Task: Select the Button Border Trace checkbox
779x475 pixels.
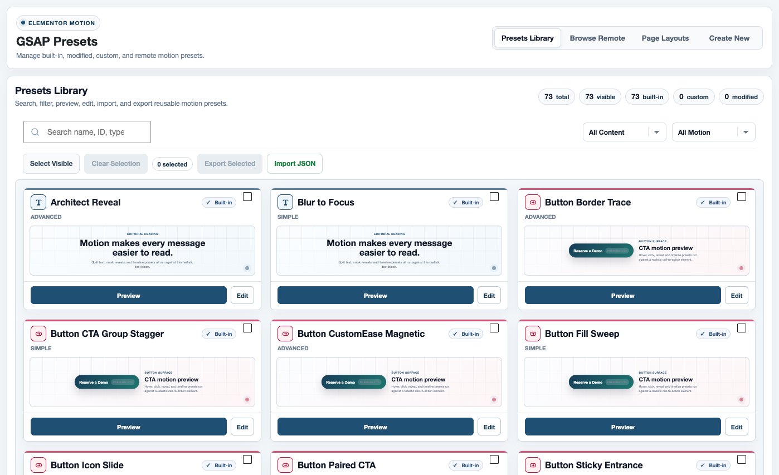Action: pyautogui.click(x=742, y=197)
